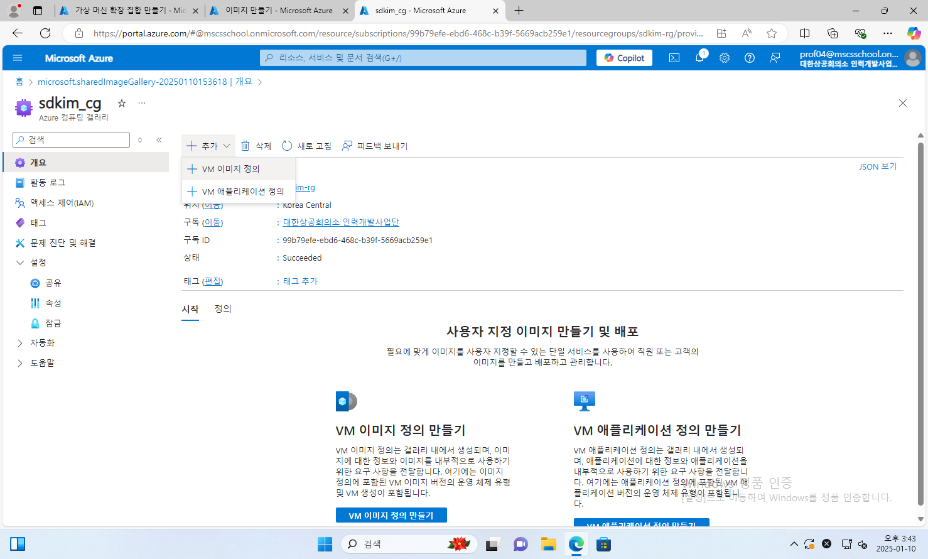Cycle sidebar search results with up-down arrows
The image size is (928, 559).
[x=140, y=140]
